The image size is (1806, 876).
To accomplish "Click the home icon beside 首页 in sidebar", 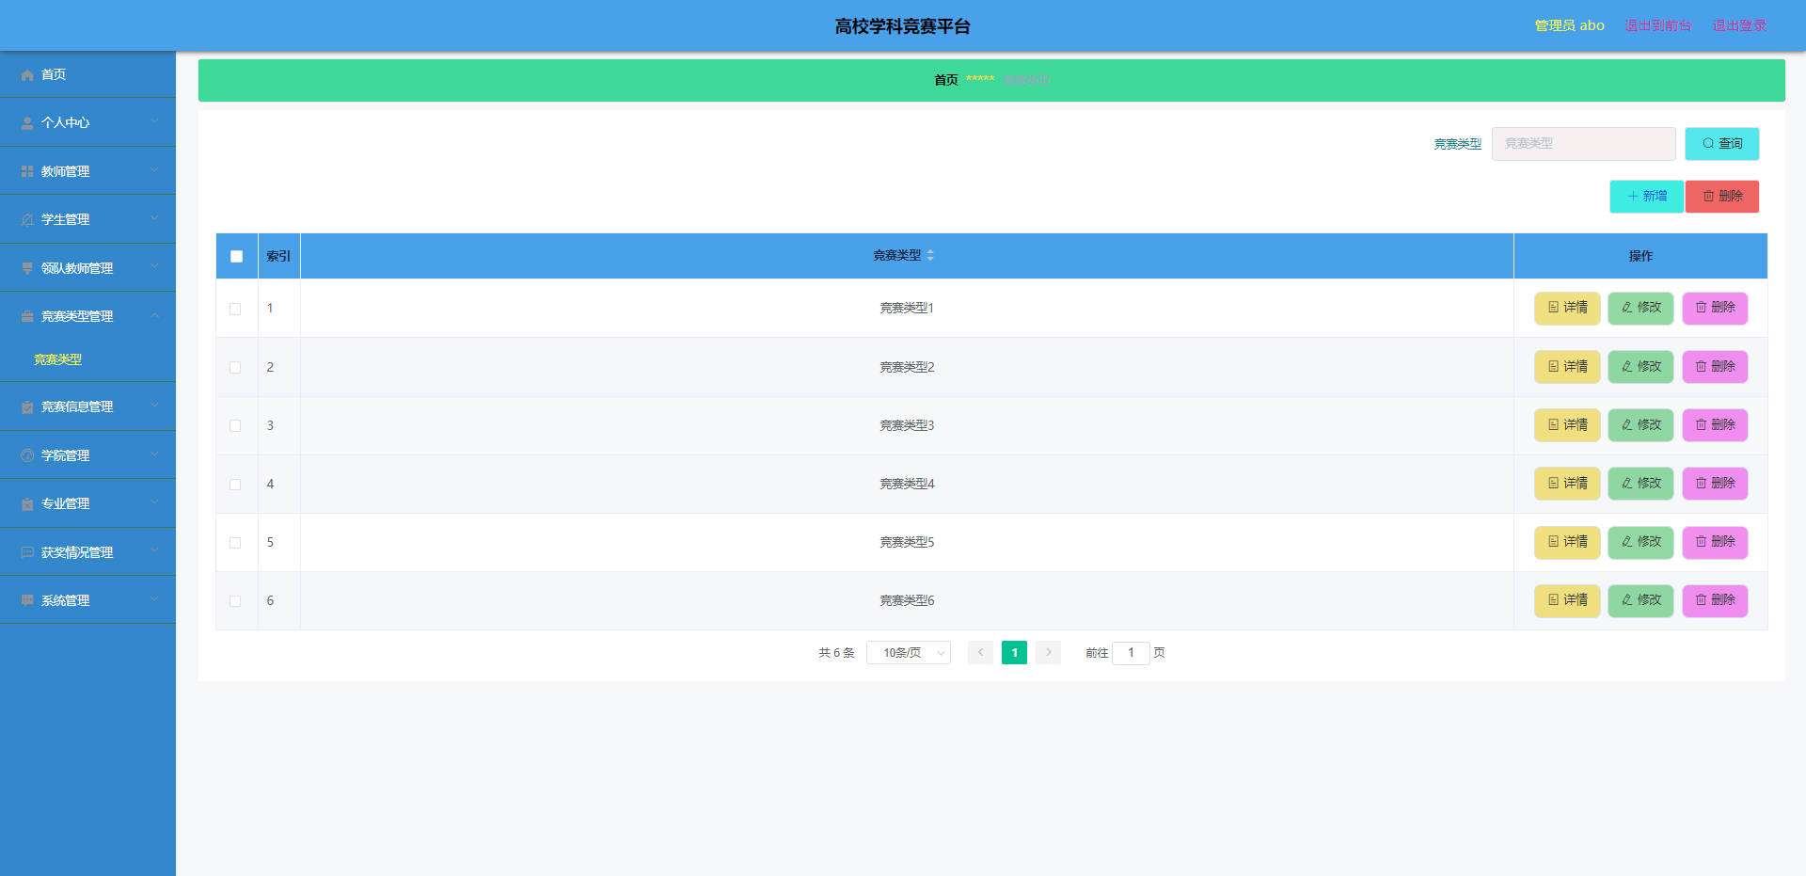I will click(27, 75).
